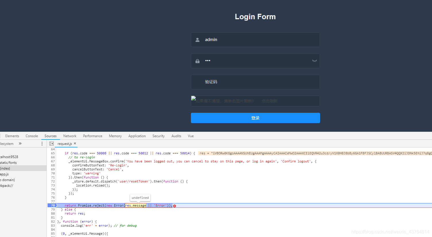Focus the admin username input

coord(255,40)
